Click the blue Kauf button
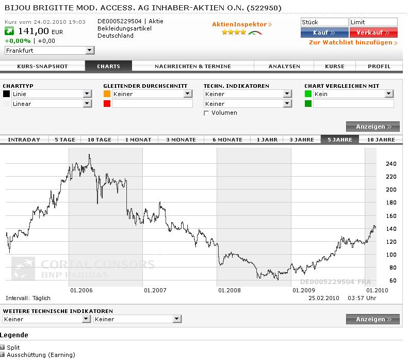Viewport: 408px width, 360px height. pyautogui.click(x=324, y=33)
